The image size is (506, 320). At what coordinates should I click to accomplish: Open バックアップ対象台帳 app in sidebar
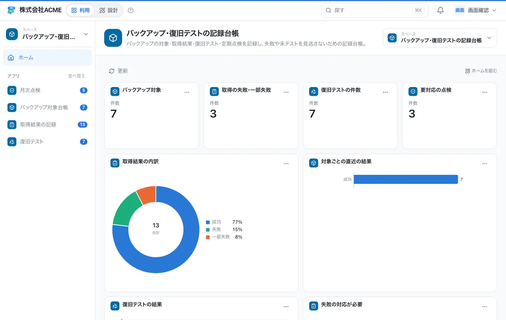(47, 107)
